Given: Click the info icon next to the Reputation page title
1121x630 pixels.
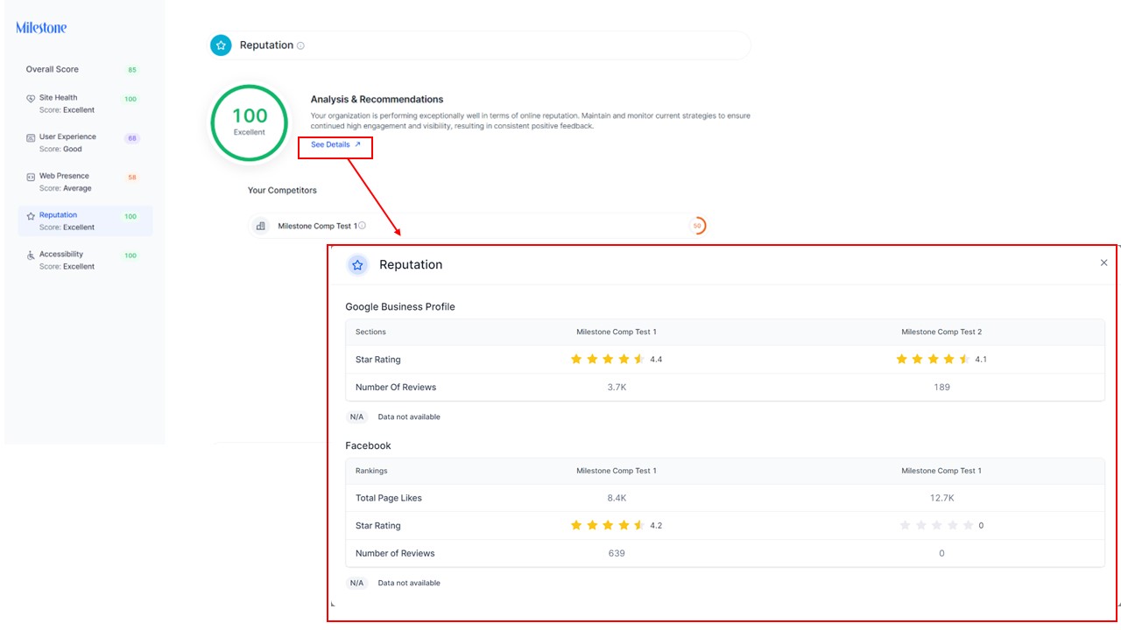Looking at the screenshot, I should (x=300, y=45).
